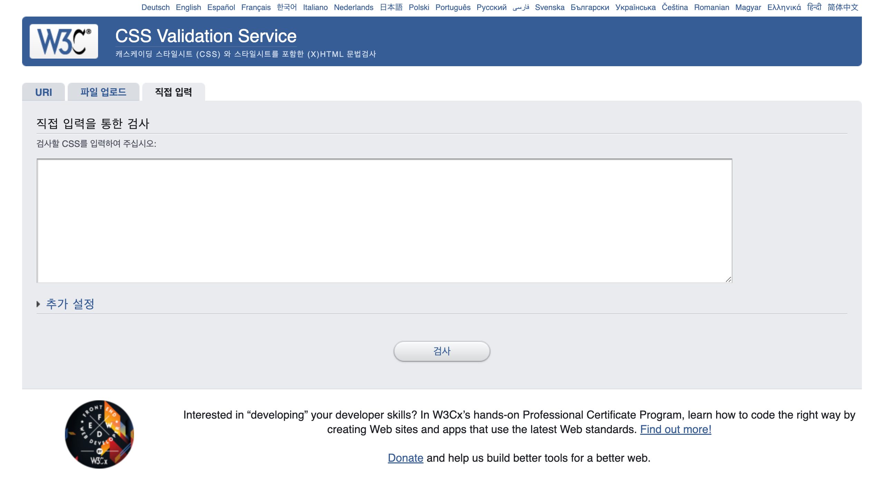Expand the 추가 설정 disclosure triangle

click(38, 304)
